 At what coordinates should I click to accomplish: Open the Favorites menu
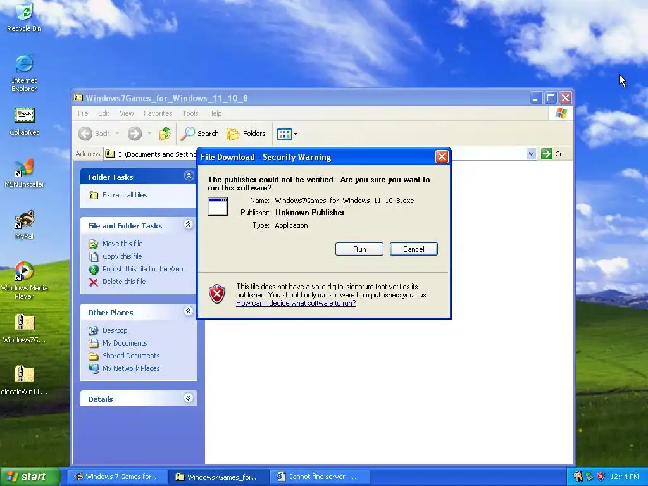click(158, 113)
